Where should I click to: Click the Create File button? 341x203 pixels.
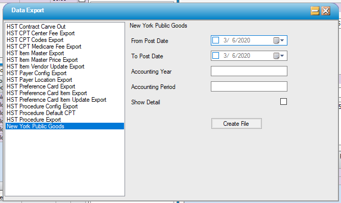coord(236,124)
